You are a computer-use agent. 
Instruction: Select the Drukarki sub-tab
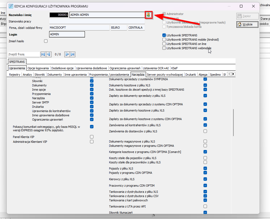pos(191,75)
